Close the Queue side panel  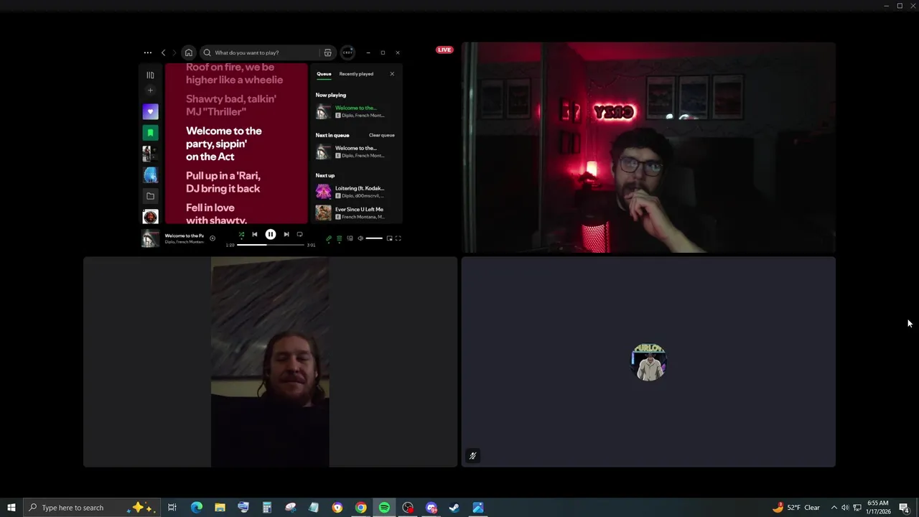coord(392,74)
